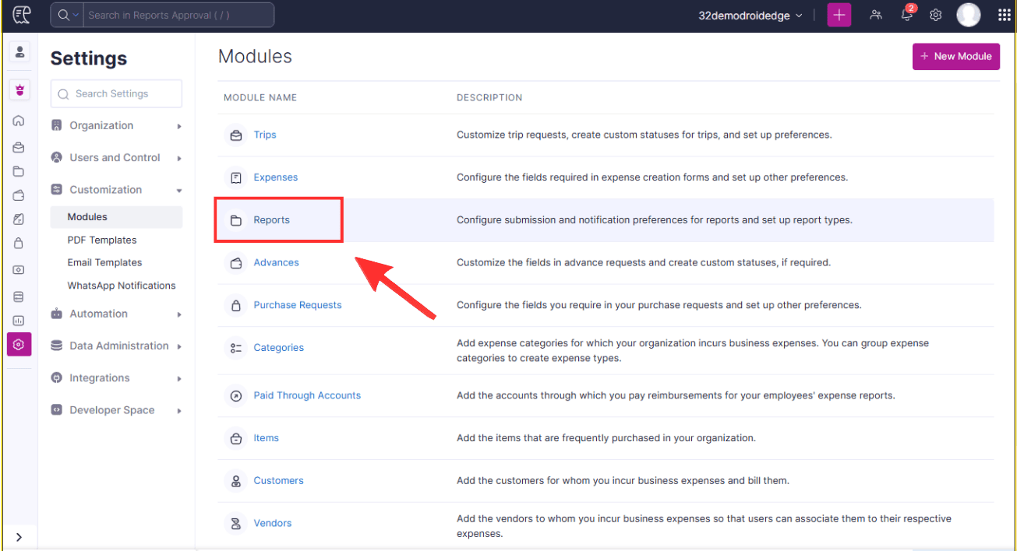1017x551 pixels.
Task: Click the Search Settings input field
Action: (x=117, y=93)
